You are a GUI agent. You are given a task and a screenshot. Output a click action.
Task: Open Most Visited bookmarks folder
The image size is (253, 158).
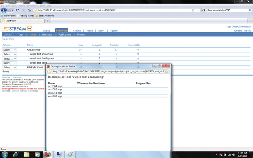coord(8,16)
